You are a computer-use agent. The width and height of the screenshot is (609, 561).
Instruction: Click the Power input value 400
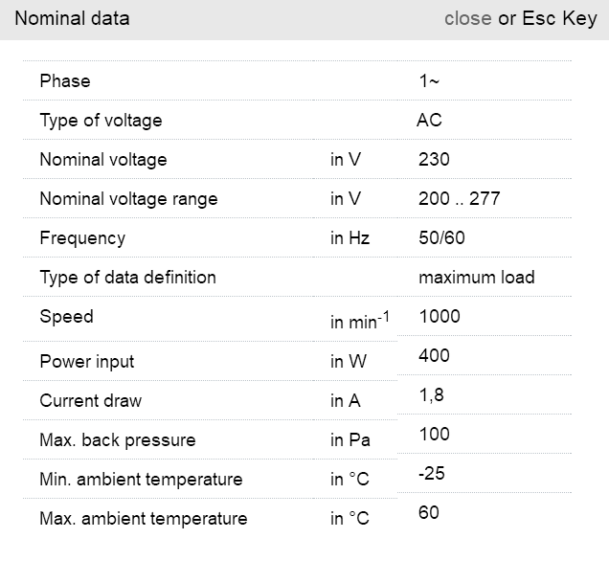[434, 356]
